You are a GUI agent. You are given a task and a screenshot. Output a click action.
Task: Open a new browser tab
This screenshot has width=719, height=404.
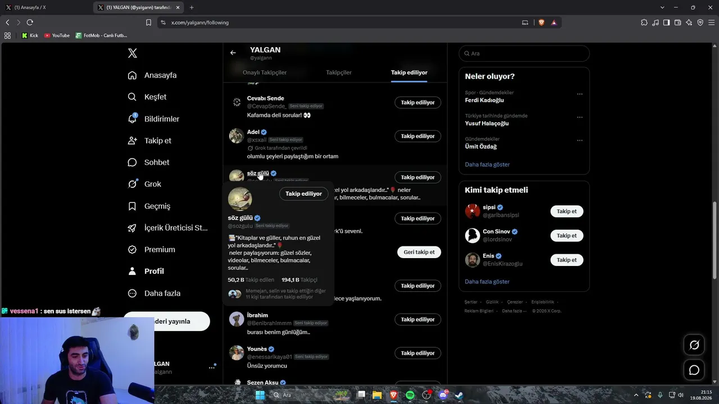(x=192, y=7)
